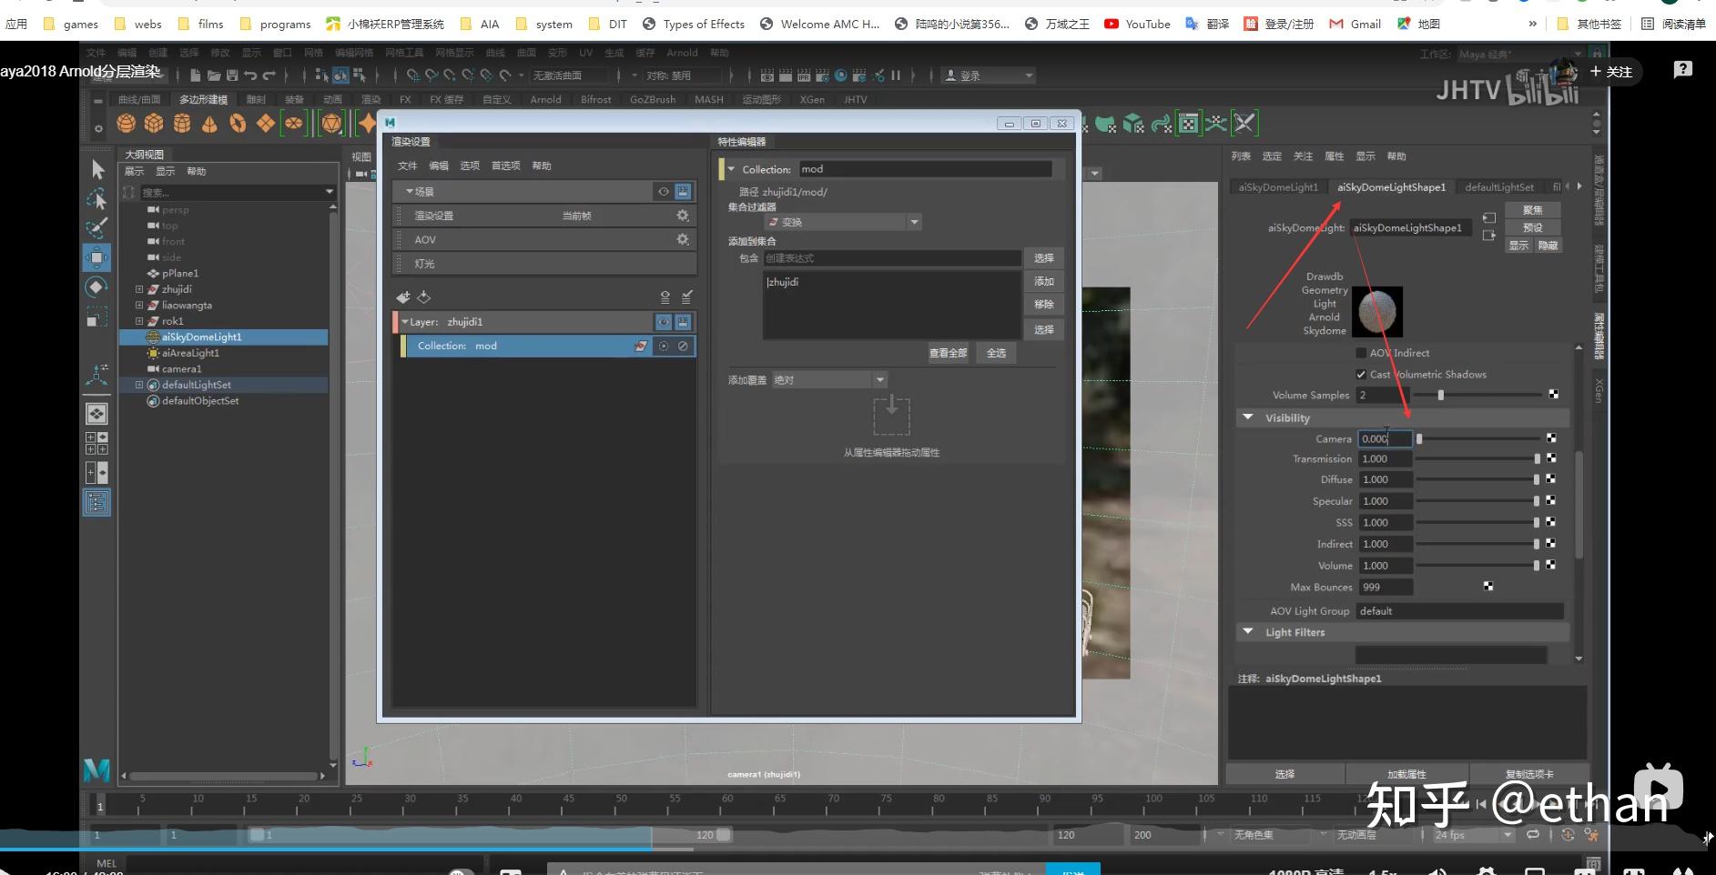
Task: Click the save scene icon in status line
Action: coord(232,75)
